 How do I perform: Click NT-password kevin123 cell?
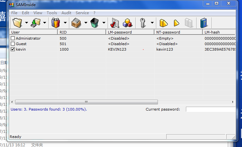pos(165,49)
